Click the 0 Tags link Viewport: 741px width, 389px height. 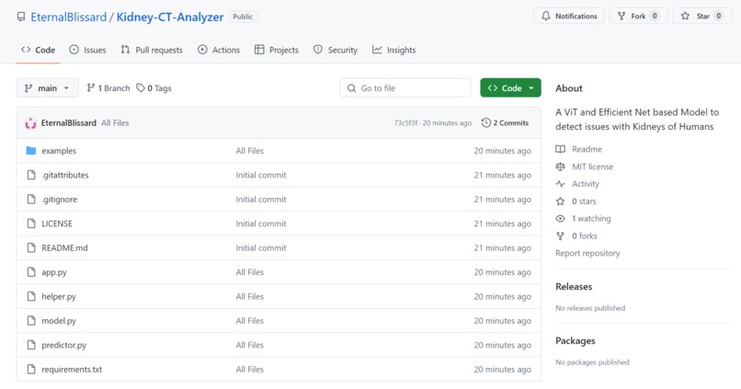154,88
